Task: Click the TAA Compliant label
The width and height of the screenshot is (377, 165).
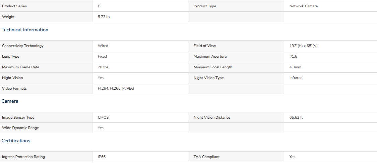Action: [x=206, y=157]
